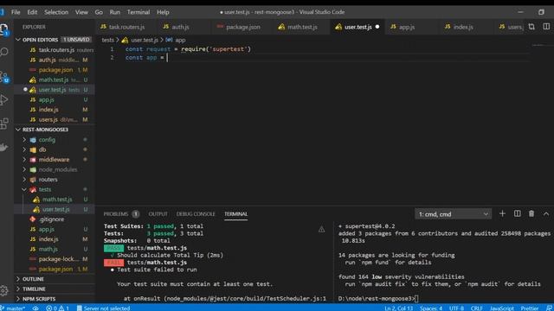Open the Terminal menu

coord(138,12)
